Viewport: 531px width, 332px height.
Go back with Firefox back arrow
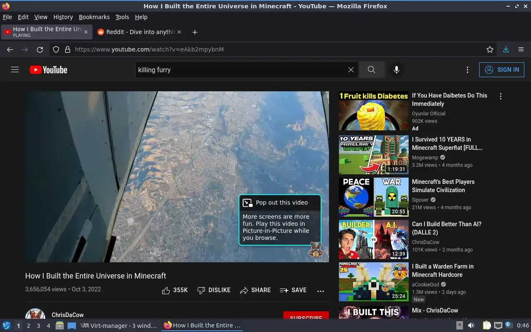pyautogui.click(x=10, y=49)
